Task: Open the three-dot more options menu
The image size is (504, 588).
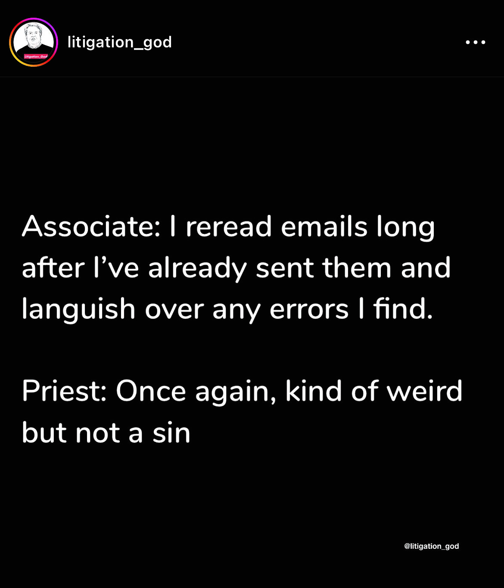Action: pos(476,42)
